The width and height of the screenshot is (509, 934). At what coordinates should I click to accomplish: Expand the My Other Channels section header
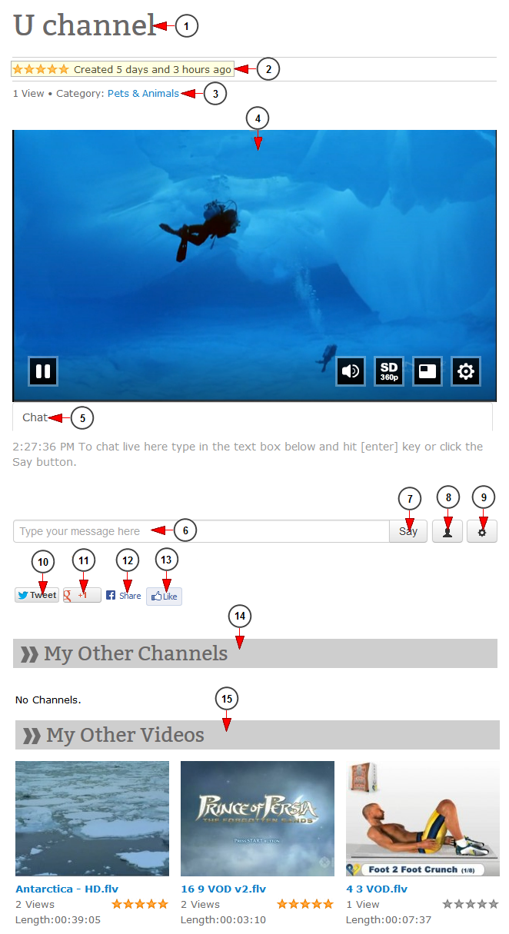(255, 653)
